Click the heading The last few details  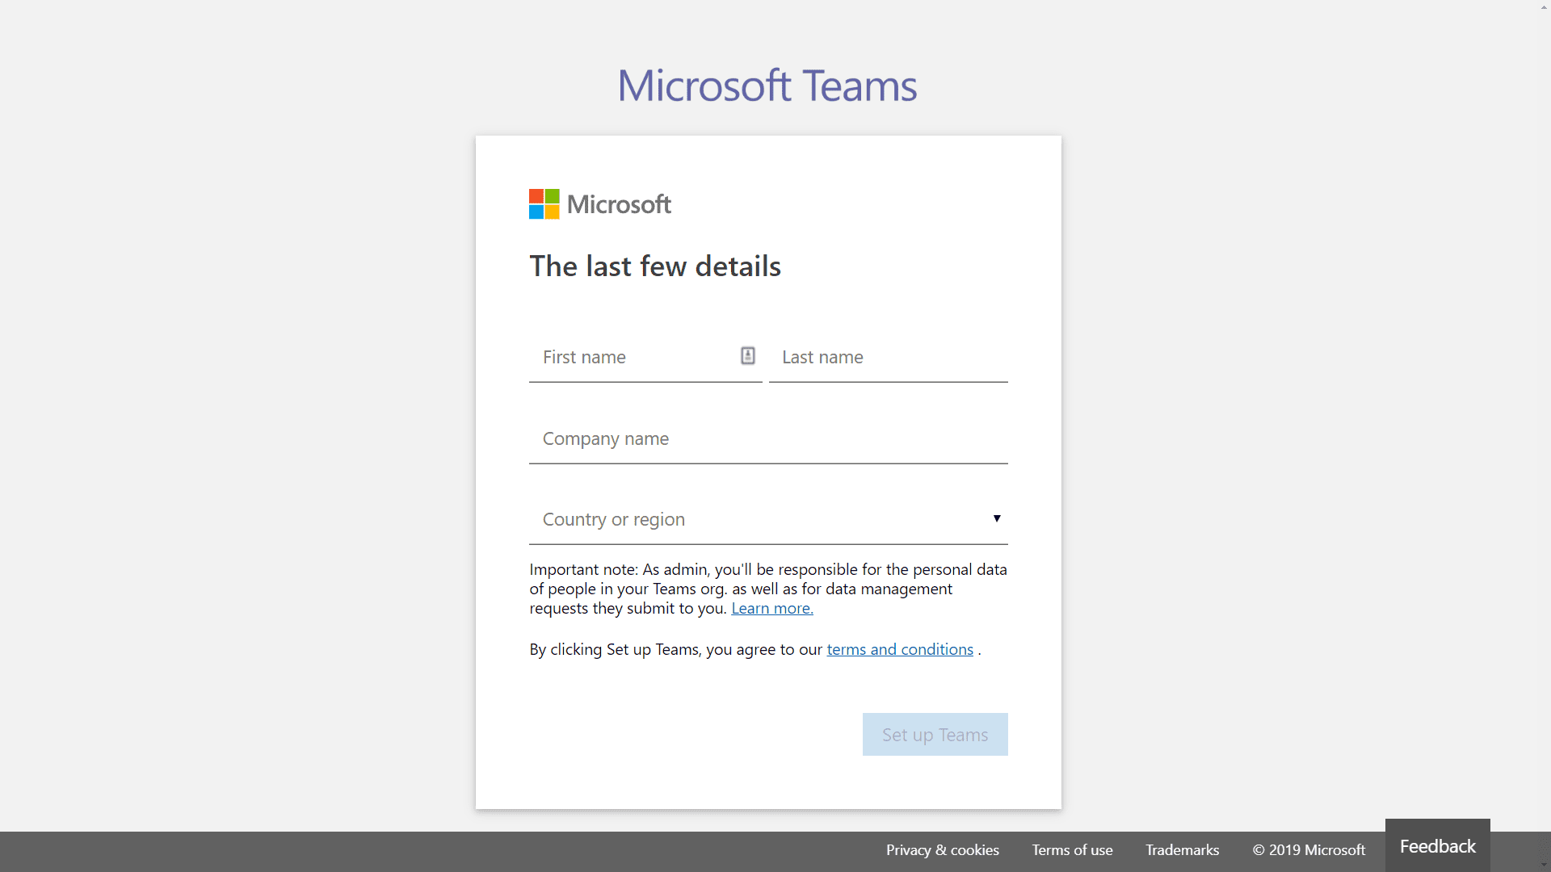click(655, 266)
